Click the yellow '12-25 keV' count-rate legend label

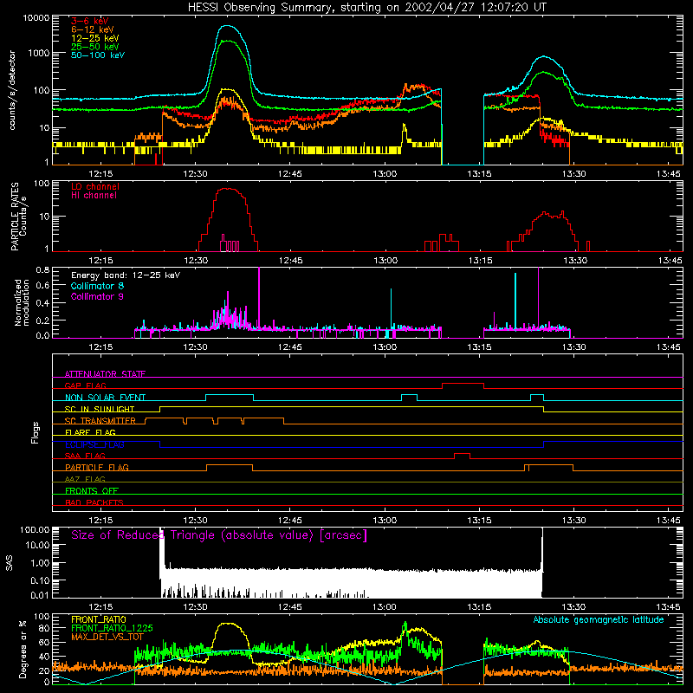click(x=95, y=38)
